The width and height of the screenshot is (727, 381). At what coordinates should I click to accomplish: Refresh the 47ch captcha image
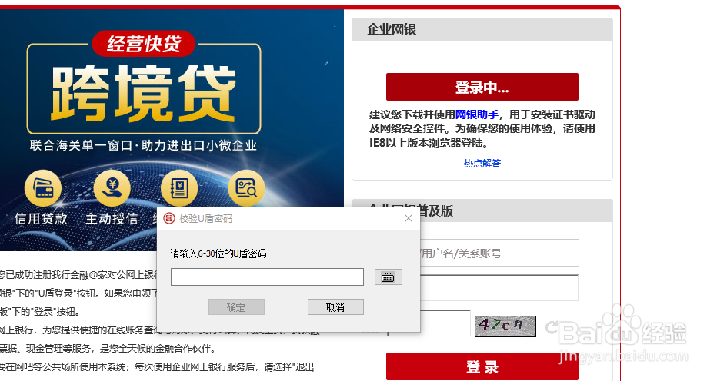tap(505, 326)
